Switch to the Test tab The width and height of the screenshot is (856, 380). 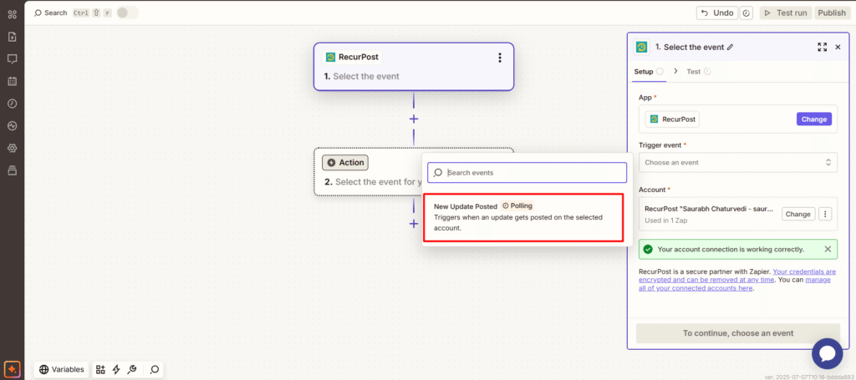point(699,72)
